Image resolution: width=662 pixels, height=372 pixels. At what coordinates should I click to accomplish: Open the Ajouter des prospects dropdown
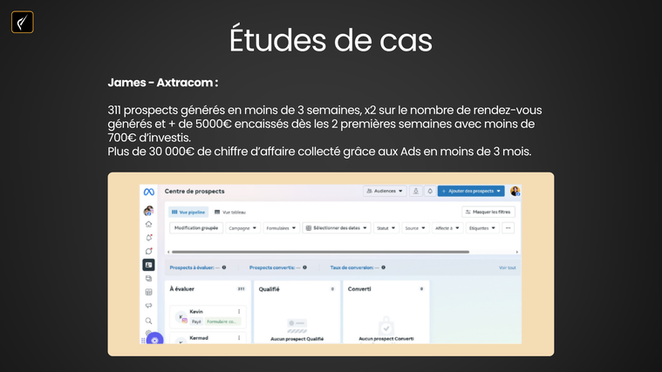(471, 191)
